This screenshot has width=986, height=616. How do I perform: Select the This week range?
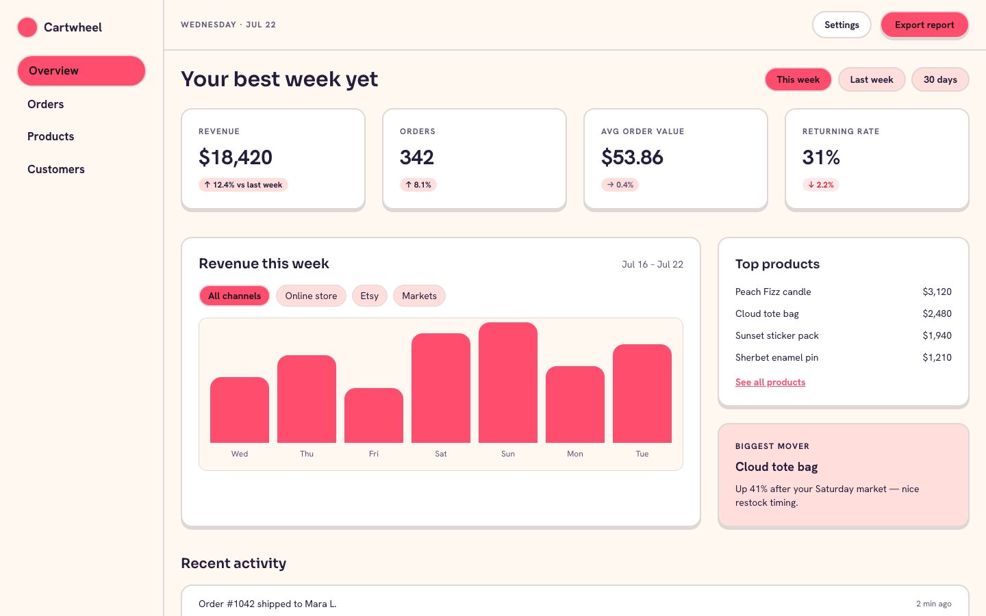[x=798, y=79]
